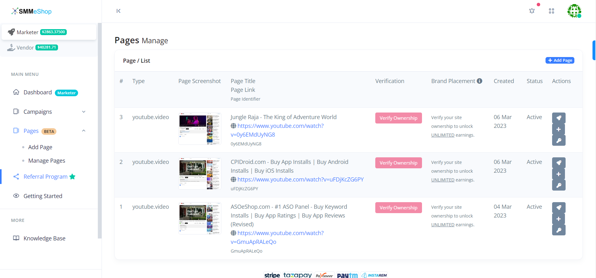The image size is (596, 278).
Task: Select Add Page submenu item
Action: coord(40,147)
